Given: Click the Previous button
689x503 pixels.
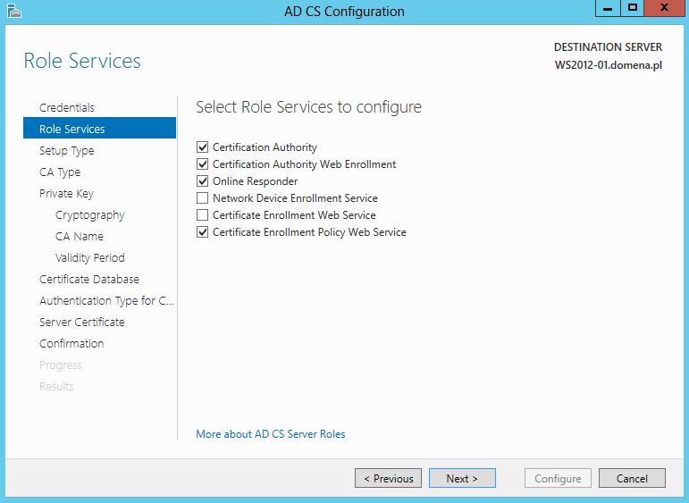Looking at the screenshot, I should coord(388,478).
